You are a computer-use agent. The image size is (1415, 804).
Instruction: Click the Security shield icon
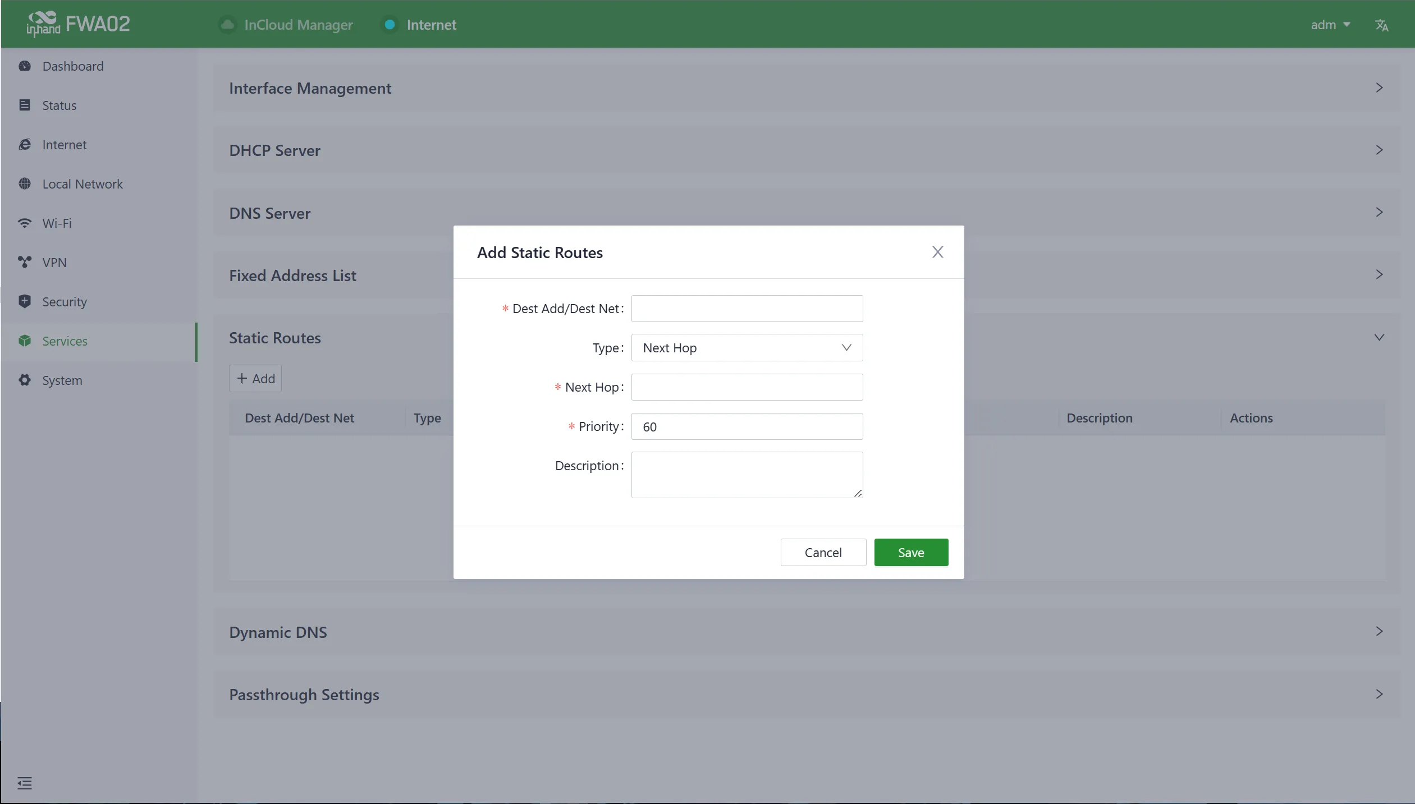pos(25,302)
